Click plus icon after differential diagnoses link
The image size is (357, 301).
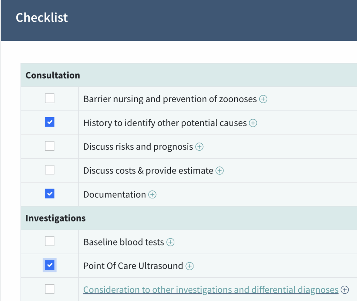pyautogui.click(x=344, y=290)
